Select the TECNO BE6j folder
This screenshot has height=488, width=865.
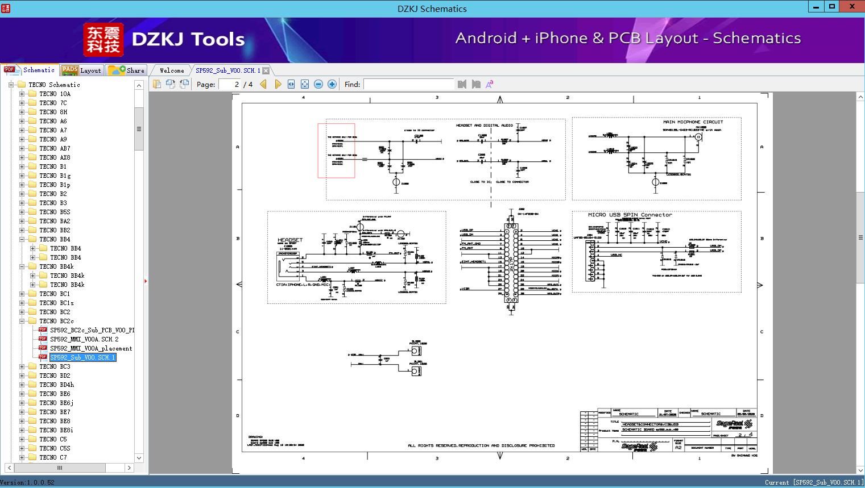tap(56, 403)
